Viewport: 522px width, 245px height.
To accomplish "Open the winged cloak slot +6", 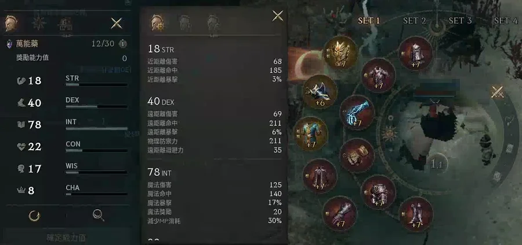I will pyautogui.click(x=320, y=92).
